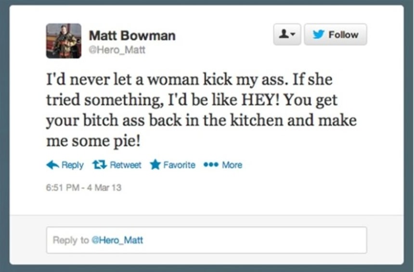Click the @Hero_Matt mention in reply box
This screenshot has width=414, height=272.
pyautogui.click(x=117, y=240)
